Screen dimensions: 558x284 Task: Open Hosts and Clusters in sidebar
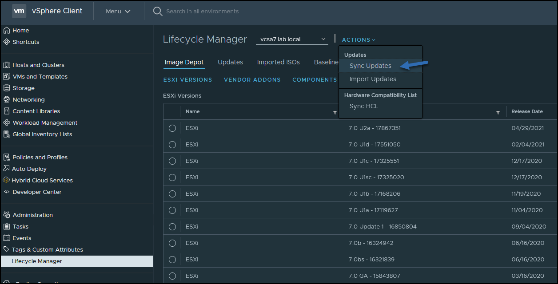click(38, 65)
